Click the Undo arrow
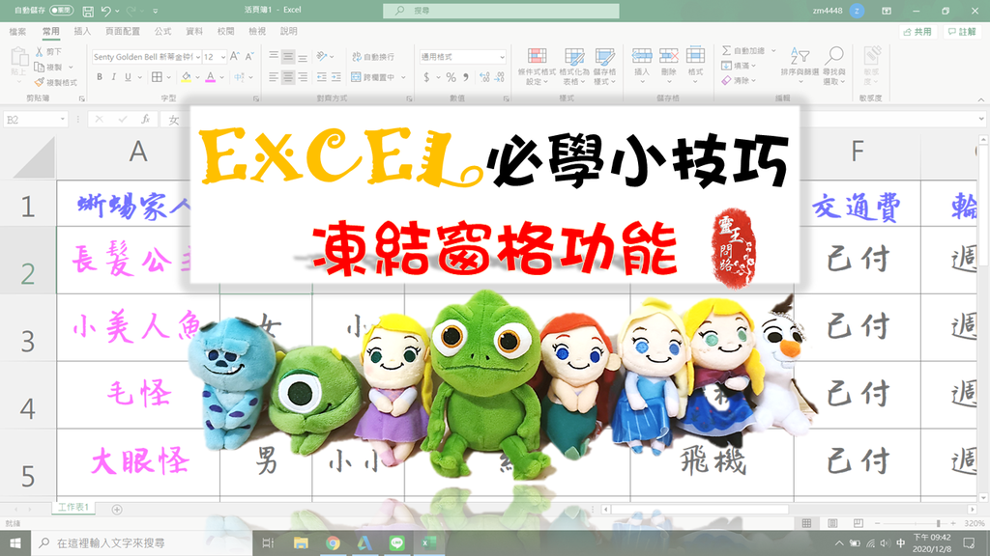Screen dimensions: 990x556 coord(106,11)
